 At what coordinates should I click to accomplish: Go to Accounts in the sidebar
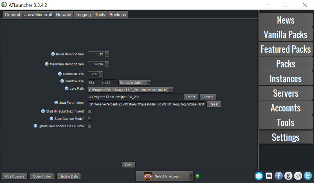click(x=285, y=108)
